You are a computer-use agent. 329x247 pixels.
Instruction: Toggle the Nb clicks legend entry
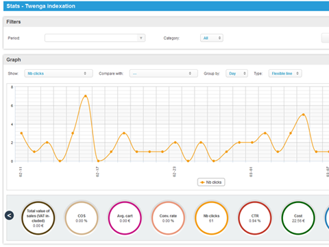coord(211,183)
